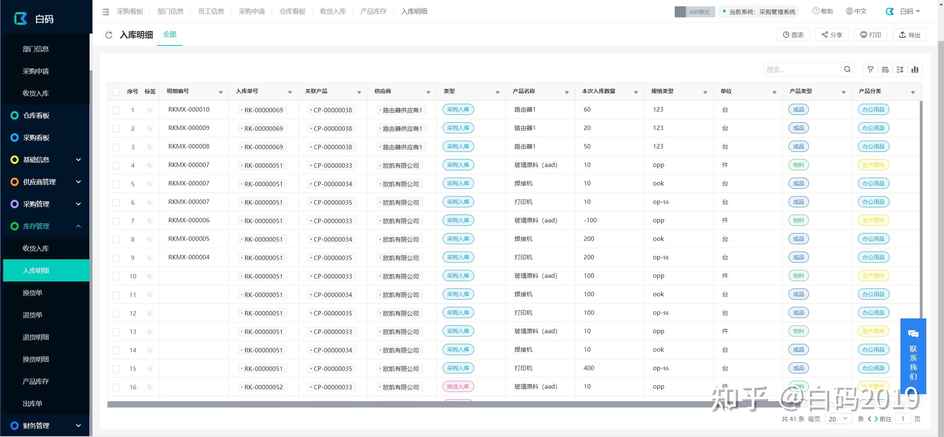Check the checkbox for row 9

click(116, 258)
